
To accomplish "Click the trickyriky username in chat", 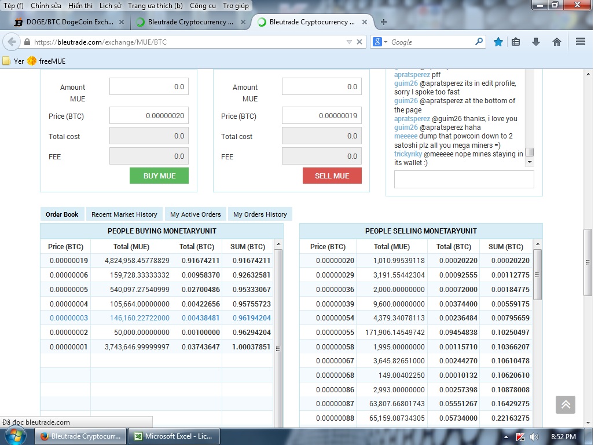I will pyautogui.click(x=408, y=154).
